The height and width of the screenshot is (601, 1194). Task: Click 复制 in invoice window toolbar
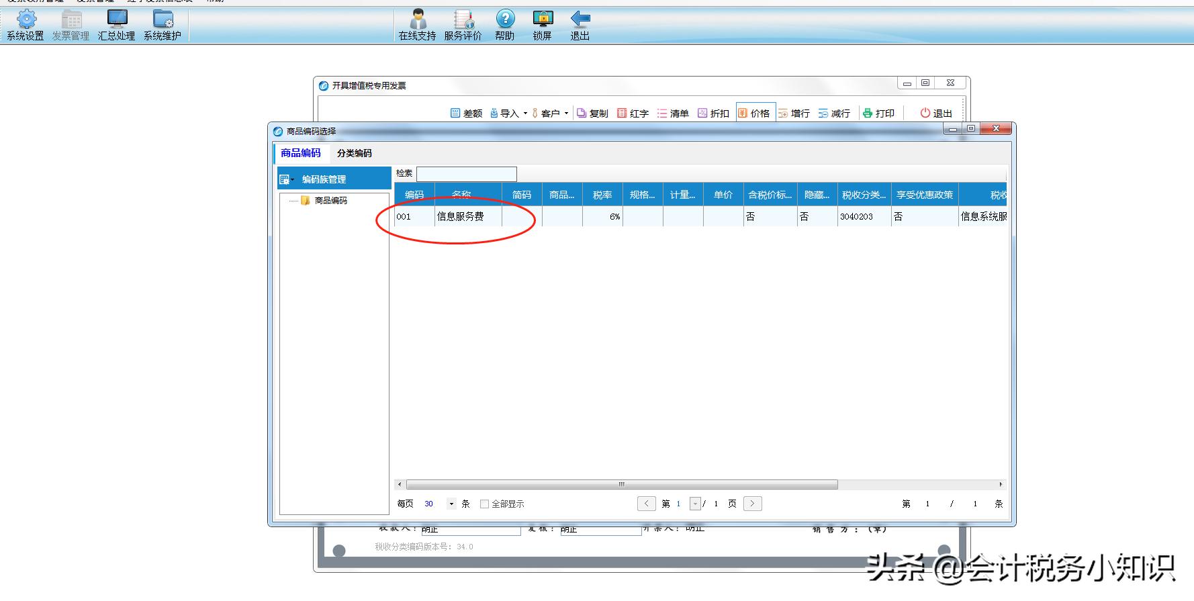592,113
